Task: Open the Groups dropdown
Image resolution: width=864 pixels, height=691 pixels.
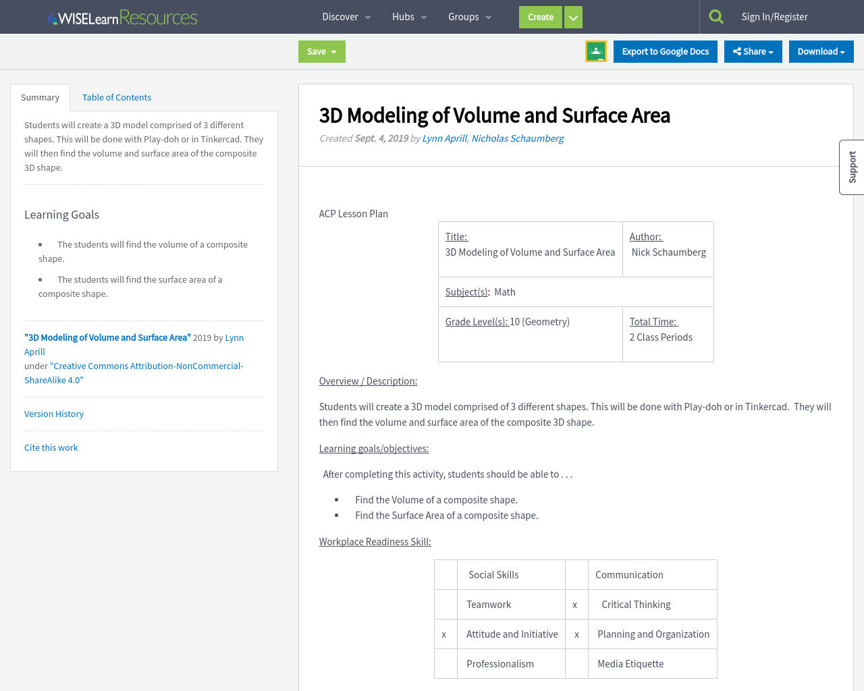Action: (x=469, y=17)
